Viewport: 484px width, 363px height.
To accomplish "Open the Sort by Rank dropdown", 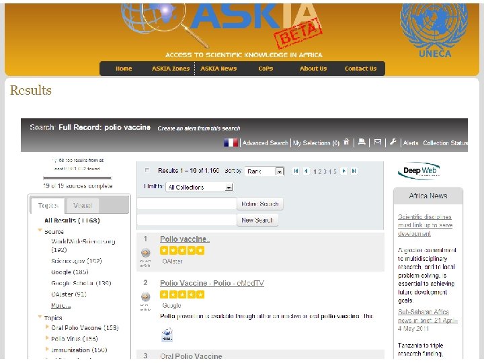I will coord(265,171).
